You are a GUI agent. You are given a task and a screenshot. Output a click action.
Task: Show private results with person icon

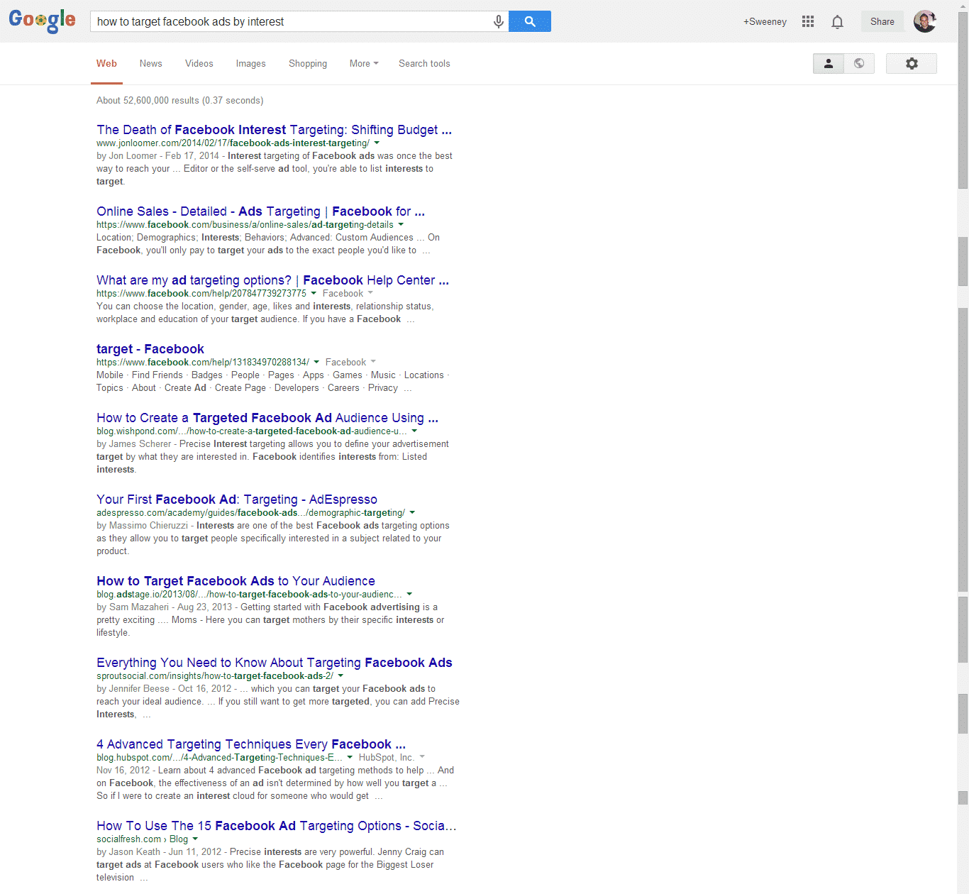point(829,63)
